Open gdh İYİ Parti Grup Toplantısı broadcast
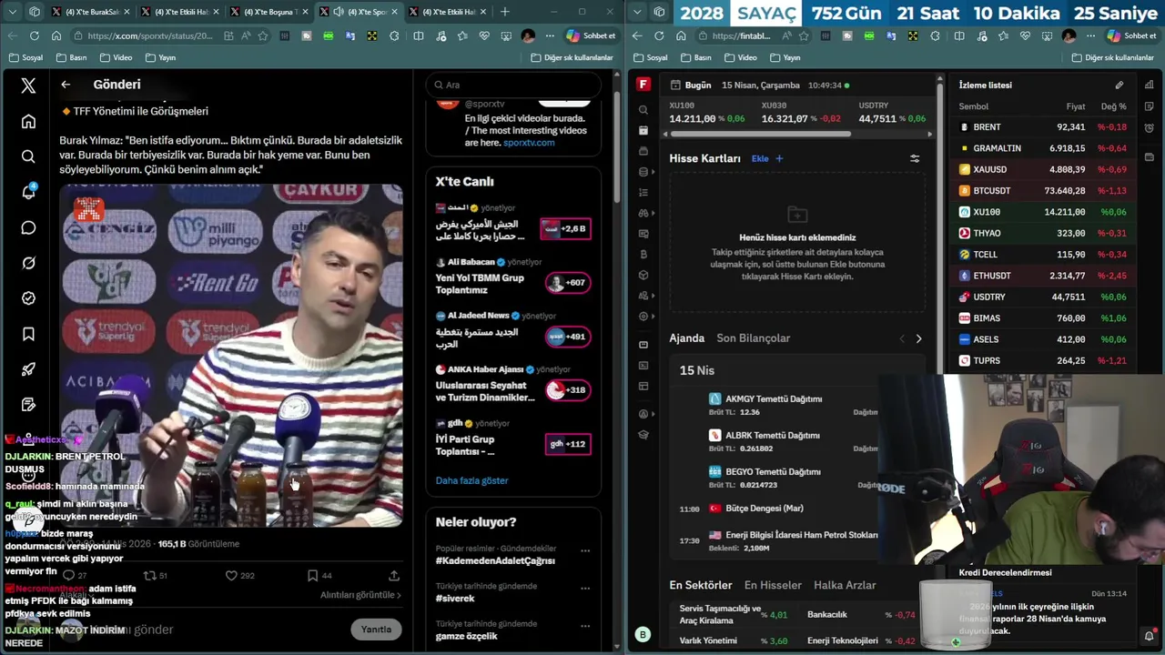 [513, 438]
